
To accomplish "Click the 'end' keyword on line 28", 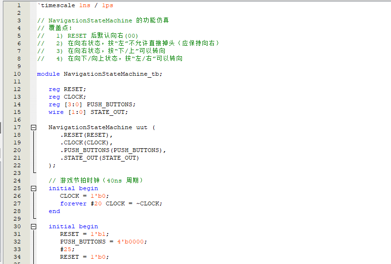I will point(54,212).
